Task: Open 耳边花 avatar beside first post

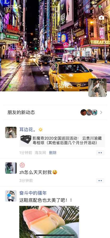Action: 11,132
